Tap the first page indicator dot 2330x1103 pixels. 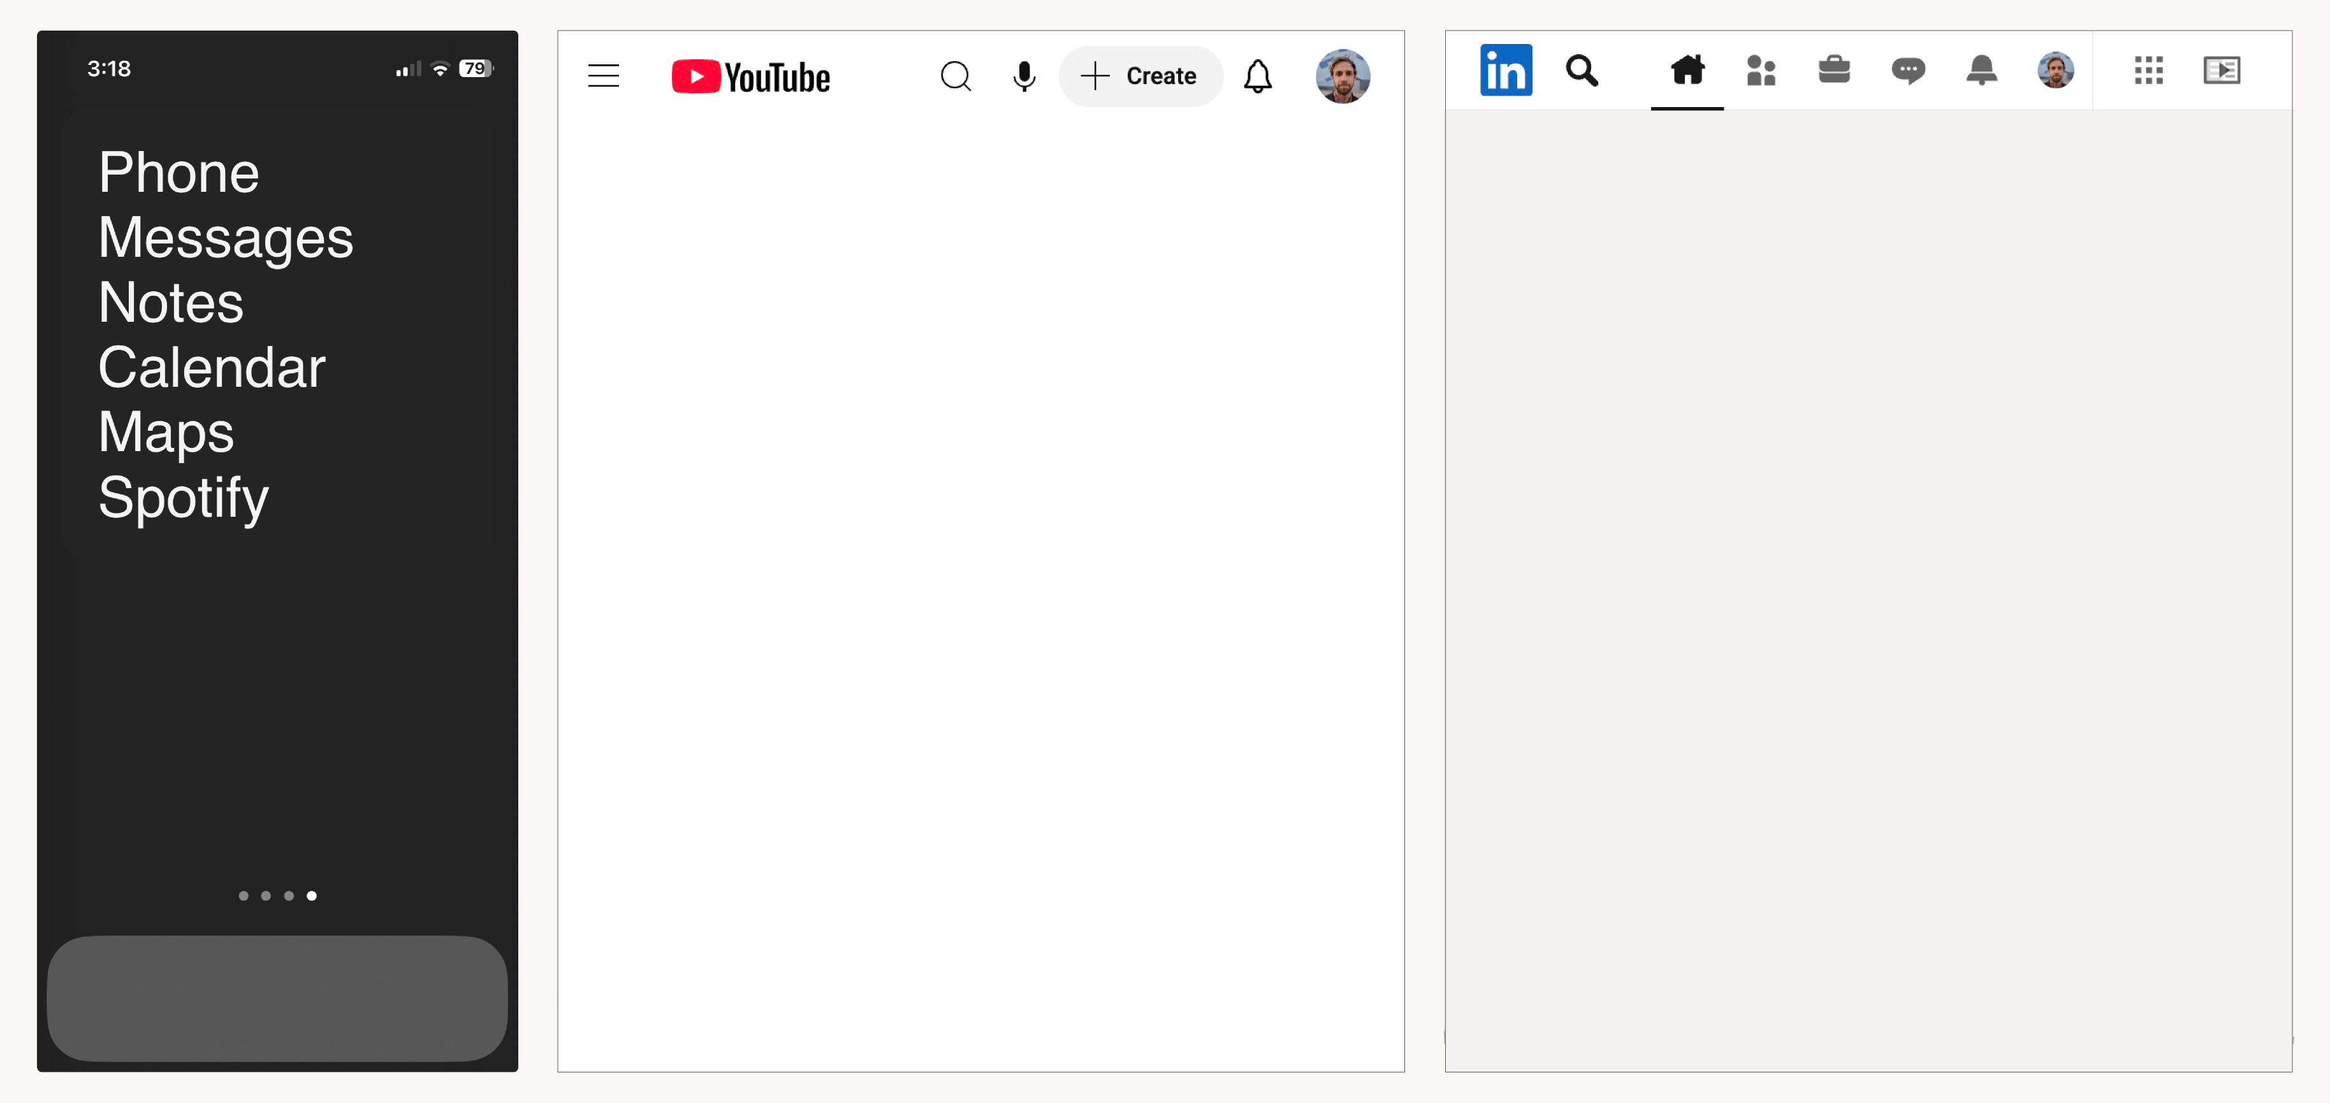(244, 896)
